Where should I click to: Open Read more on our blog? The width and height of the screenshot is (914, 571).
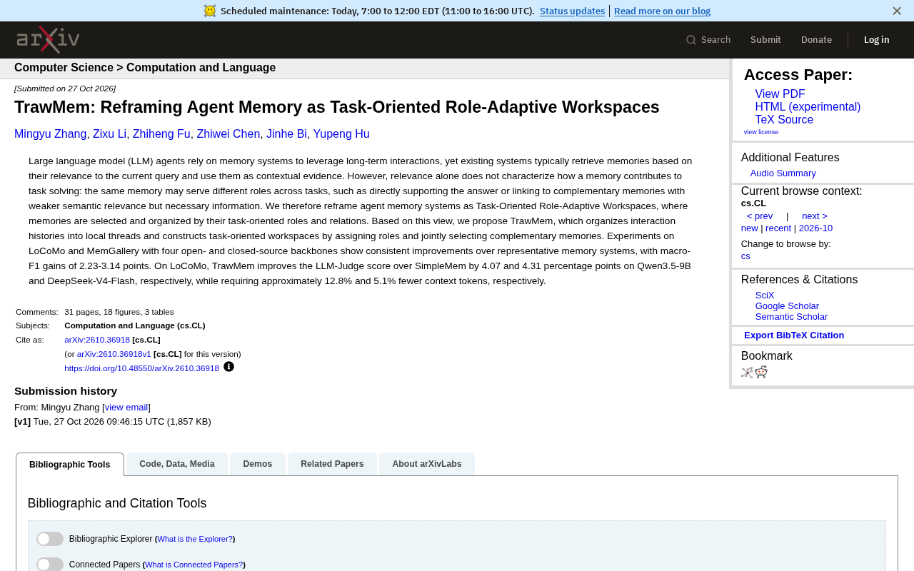click(662, 11)
